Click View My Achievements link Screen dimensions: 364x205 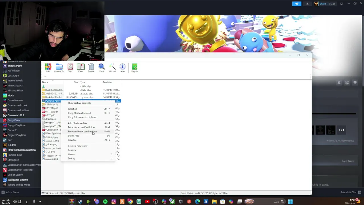pos(340,141)
